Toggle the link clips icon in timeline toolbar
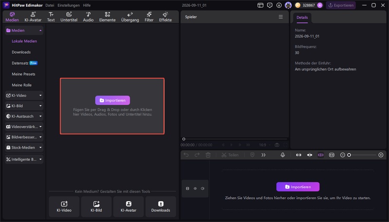The height and width of the screenshot is (222, 389). [x=299, y=155]
